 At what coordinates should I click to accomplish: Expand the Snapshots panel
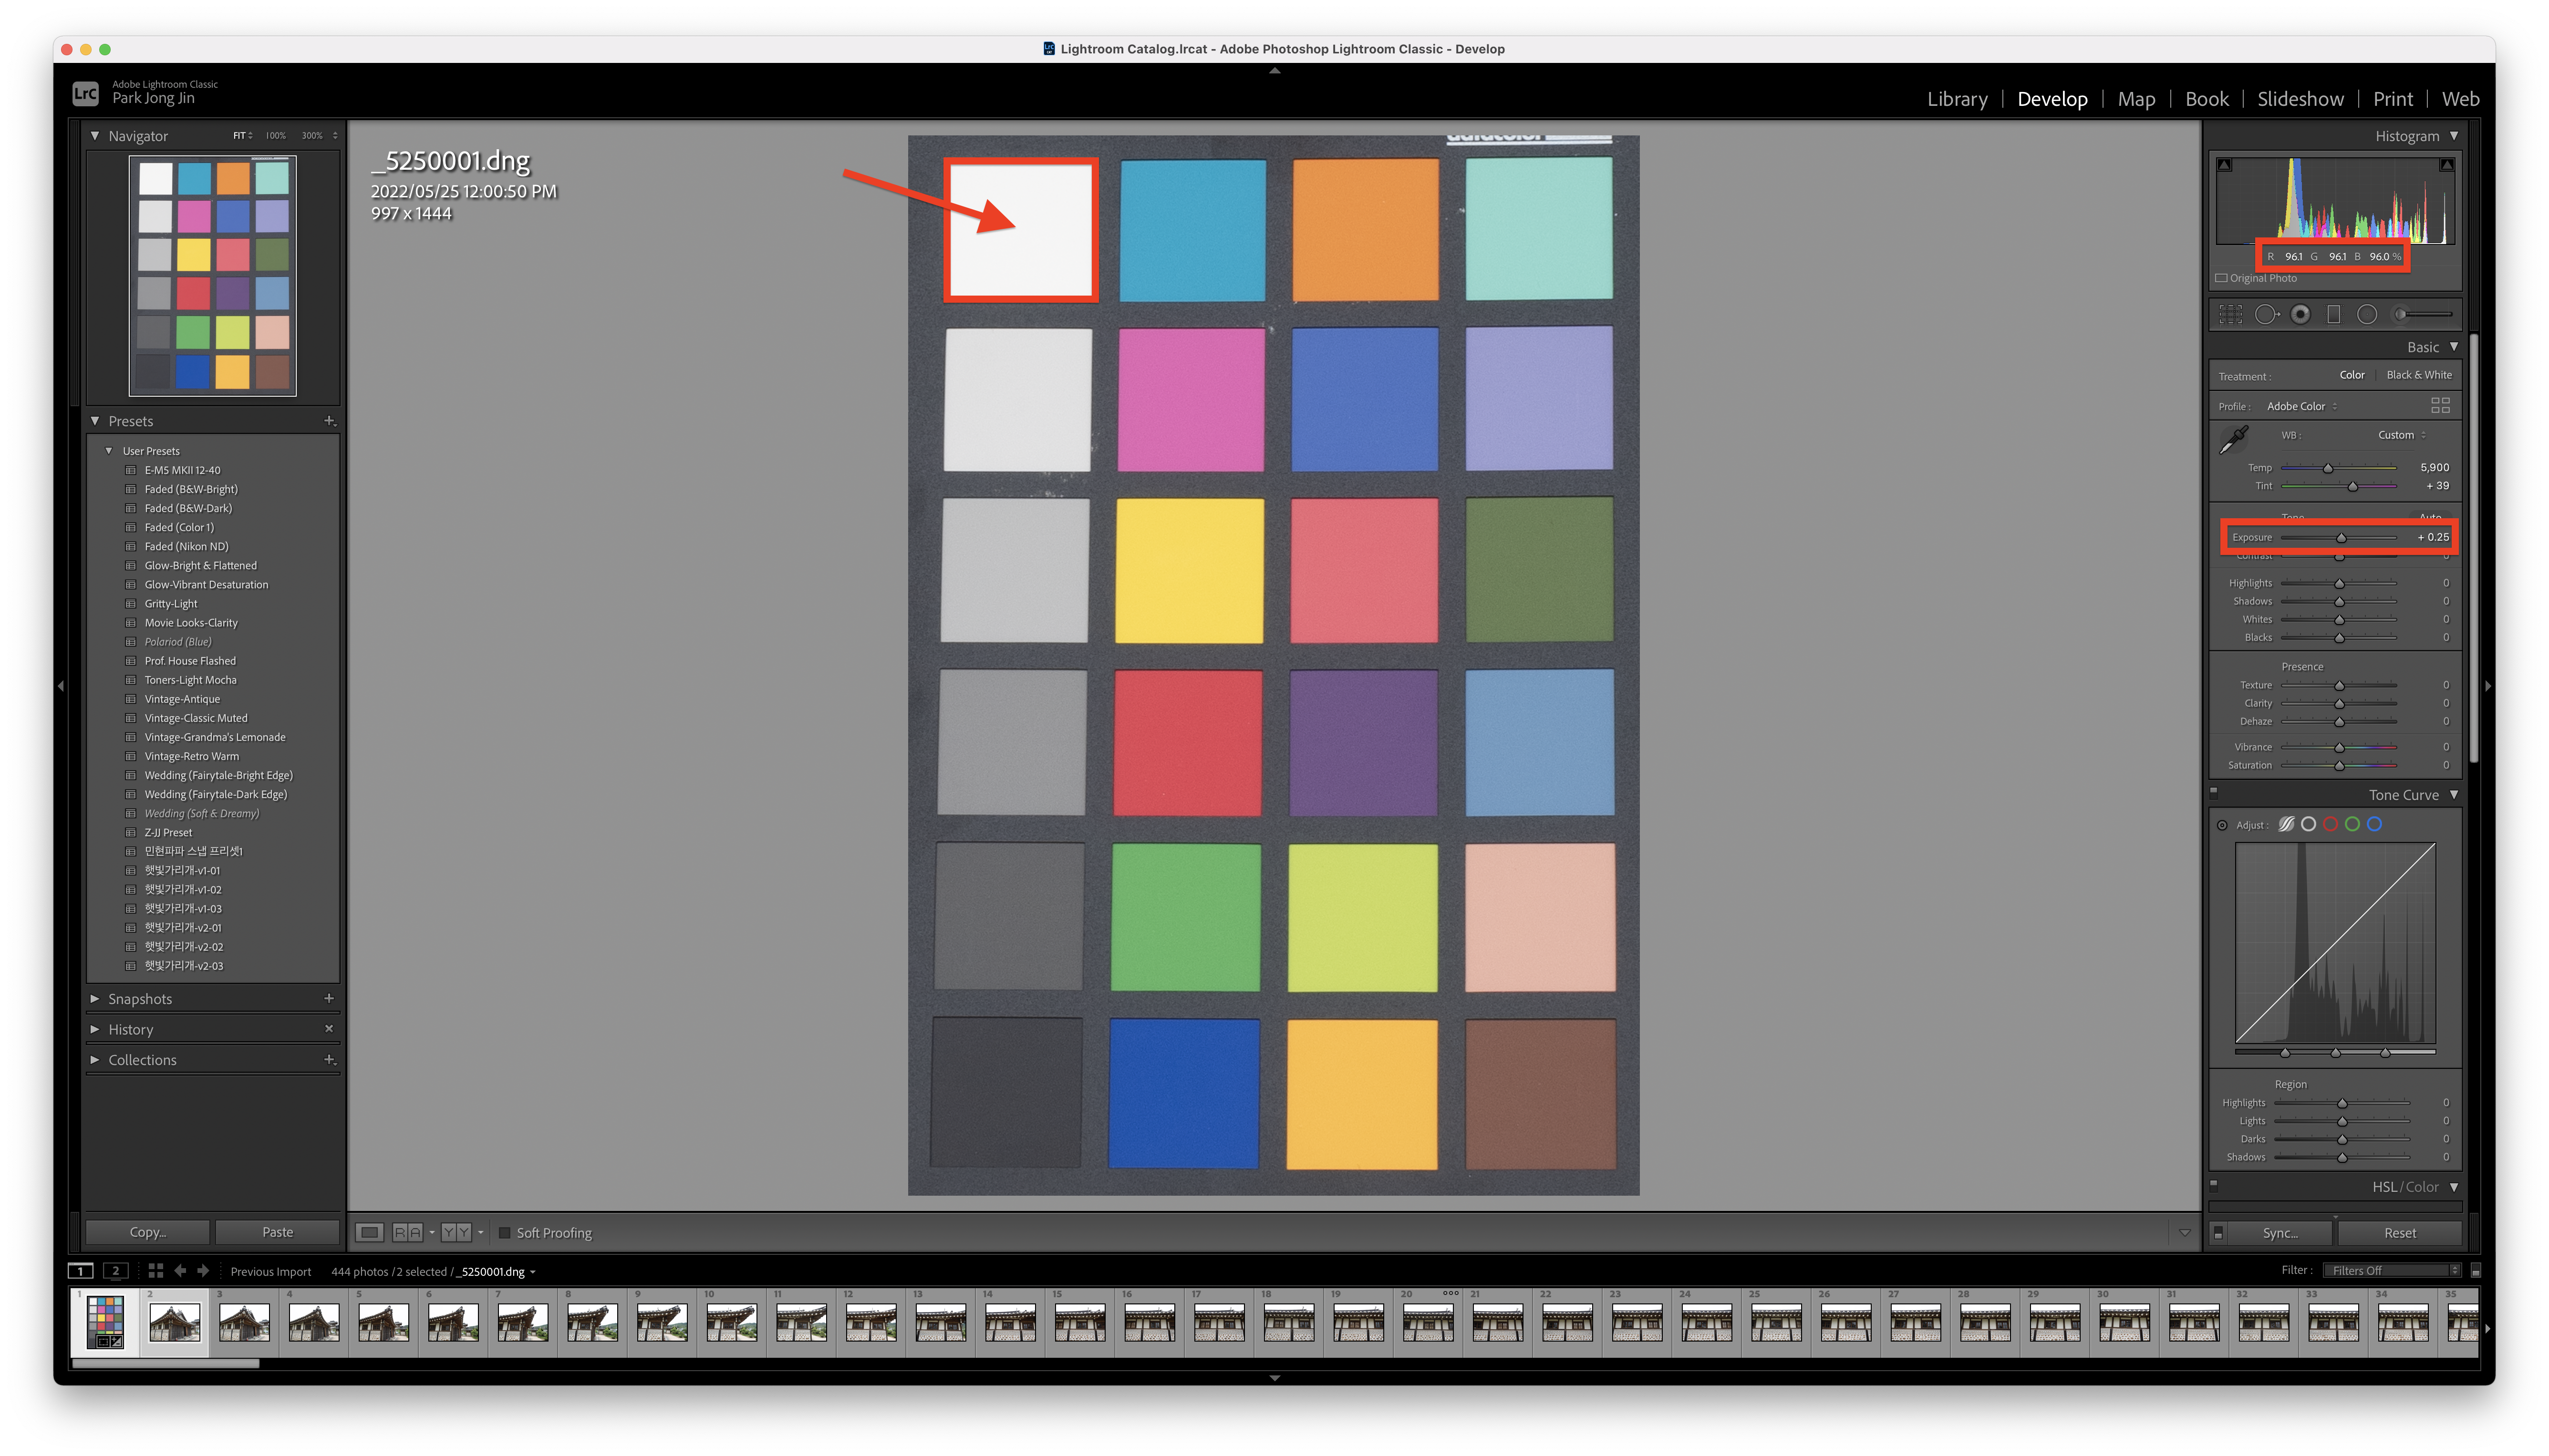click(x=95, y=998)
